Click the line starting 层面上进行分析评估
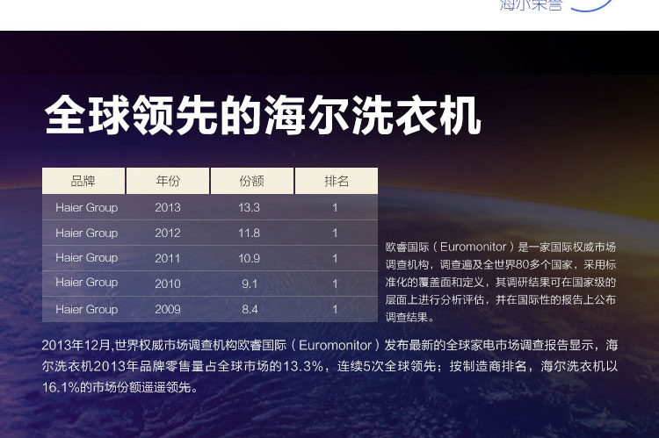659x438 pixels. (501, 300)
